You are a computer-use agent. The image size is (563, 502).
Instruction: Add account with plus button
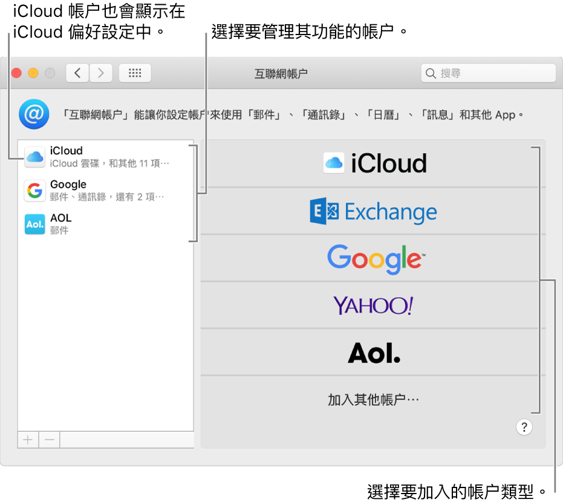pos(28,440)
